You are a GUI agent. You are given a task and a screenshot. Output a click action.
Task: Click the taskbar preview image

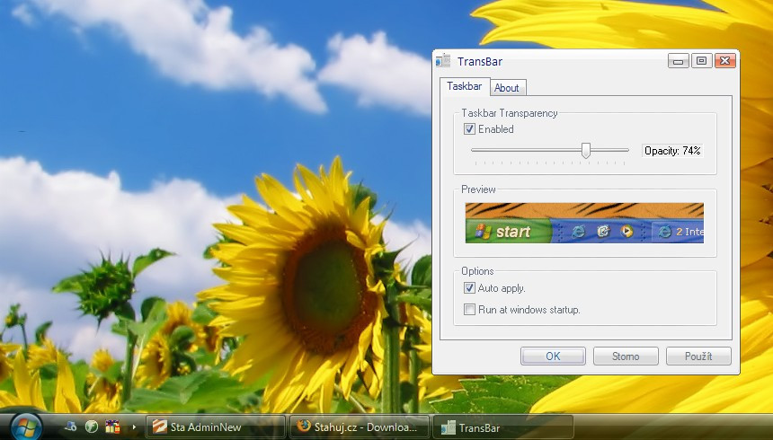point(584,223)
